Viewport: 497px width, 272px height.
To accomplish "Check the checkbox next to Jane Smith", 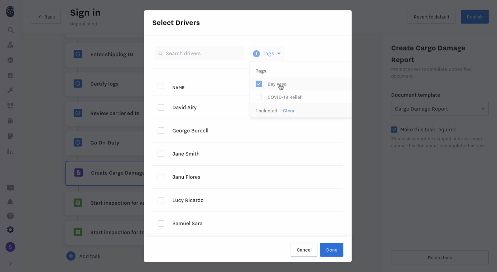I will coord(161,154).
